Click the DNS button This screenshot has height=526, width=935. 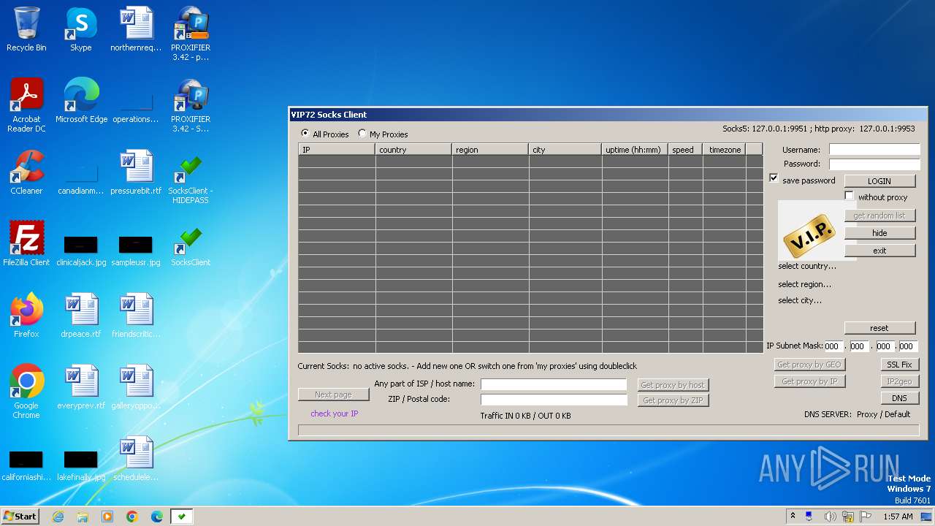point(899,398)
